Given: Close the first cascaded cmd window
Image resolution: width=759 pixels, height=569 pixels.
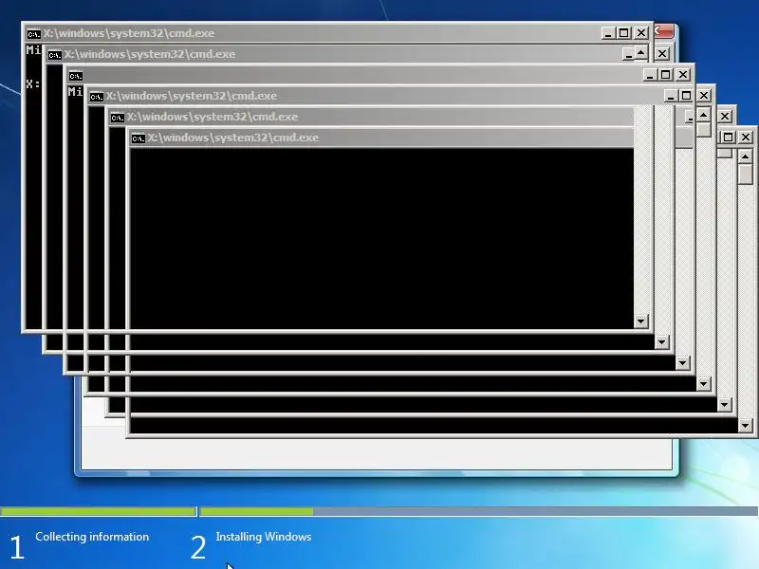Looking at the screenshot, I should pyautogui.click(x=641, y=33).
